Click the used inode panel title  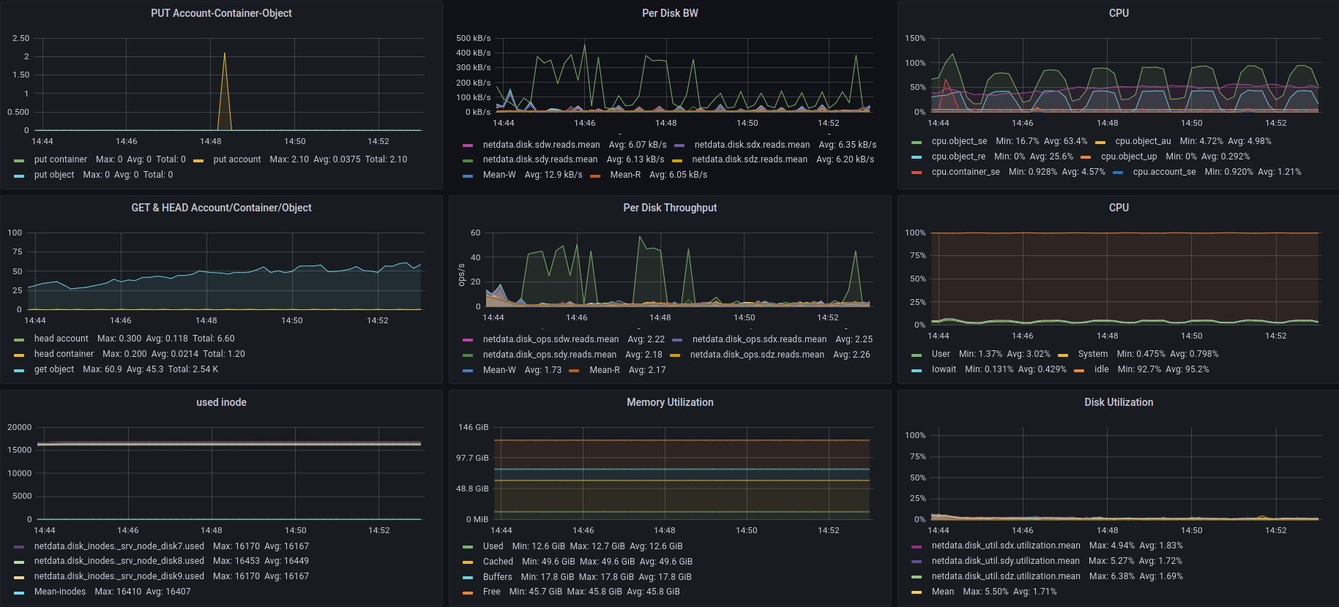click(x=221, y=402)
